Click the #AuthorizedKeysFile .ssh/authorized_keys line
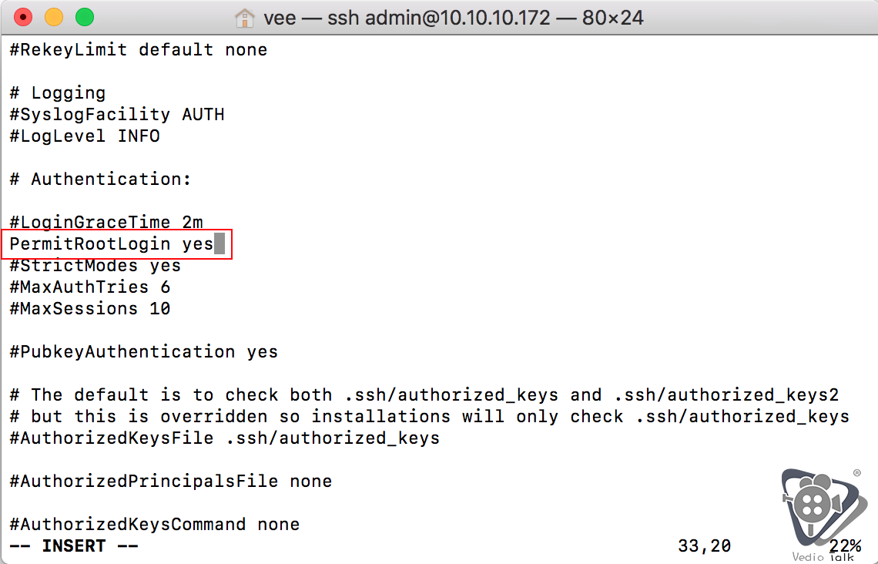The width and height of the screenshot is (878, 564). 225,438
